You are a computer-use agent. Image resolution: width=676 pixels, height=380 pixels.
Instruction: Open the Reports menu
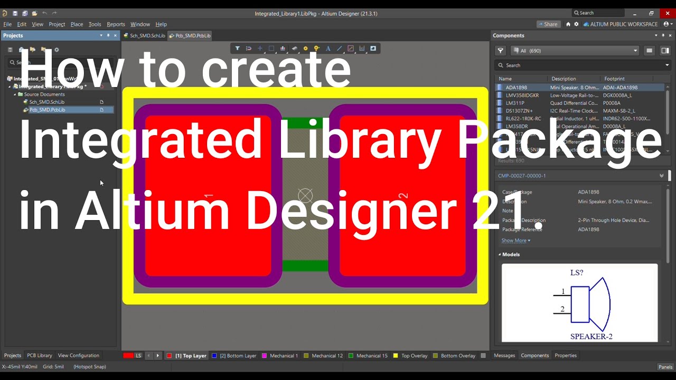[x=116, y=24]
